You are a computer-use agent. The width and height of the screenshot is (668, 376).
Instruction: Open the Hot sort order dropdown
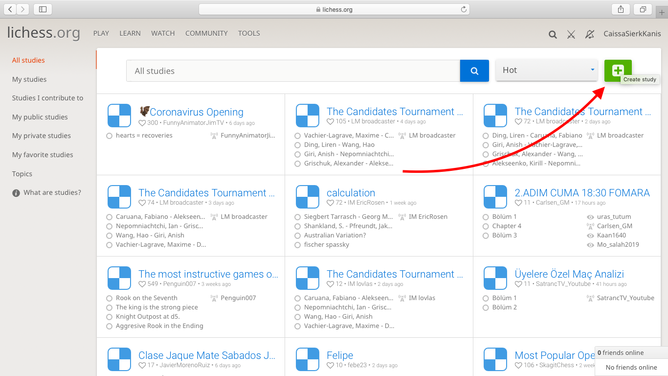click(x=547, y=70)
